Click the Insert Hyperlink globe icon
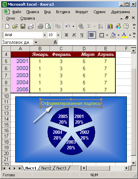 click(x=81, y=26)
